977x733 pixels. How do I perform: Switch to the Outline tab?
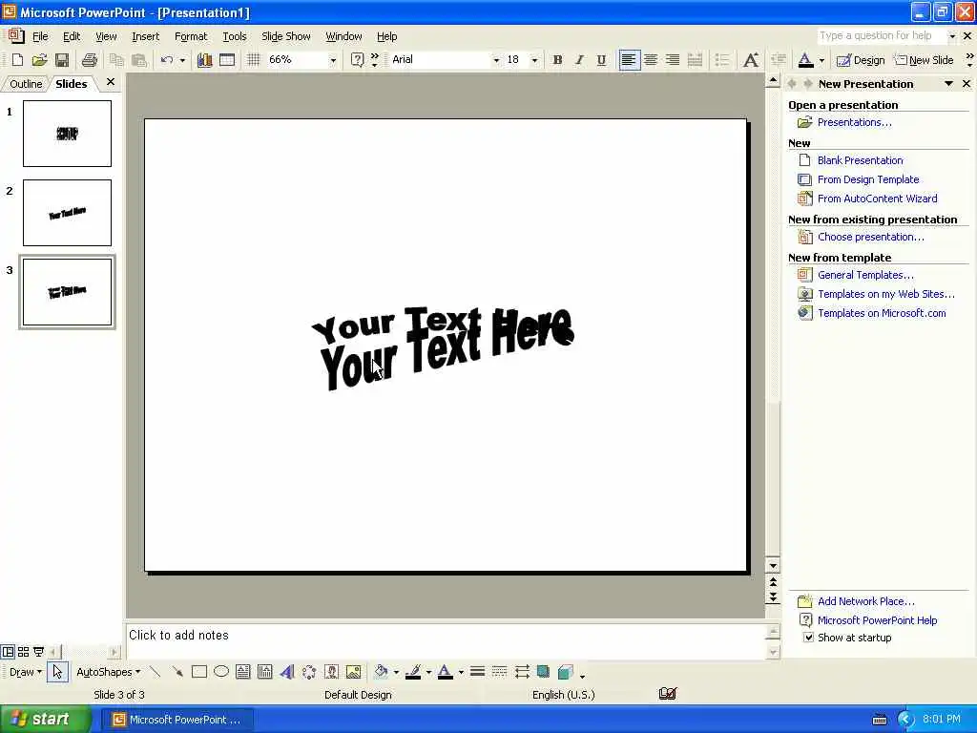tap(26, 84)
